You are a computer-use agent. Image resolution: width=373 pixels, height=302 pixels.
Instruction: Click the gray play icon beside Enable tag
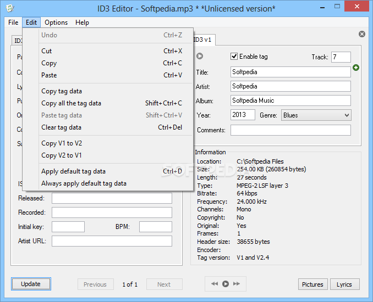pyautogui.click(x=200, y=56)
